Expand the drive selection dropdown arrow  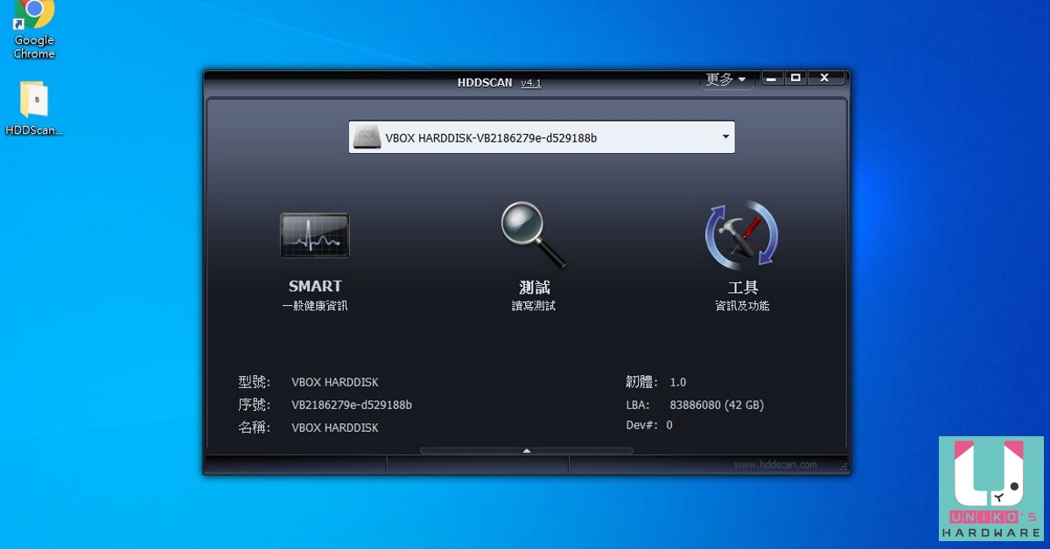pos(725,137)
